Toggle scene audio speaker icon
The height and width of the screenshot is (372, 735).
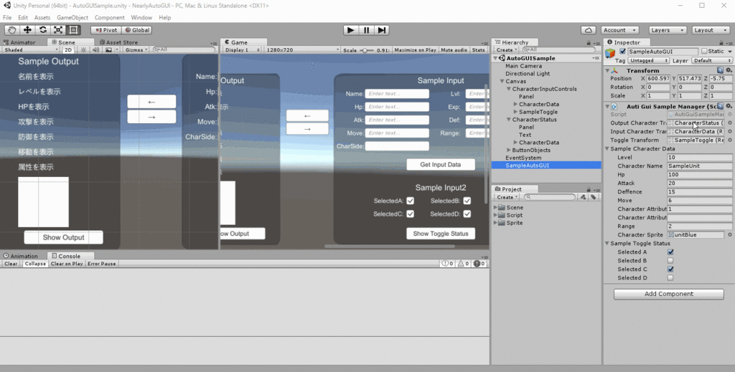pyautogui.click(x=95, y=49)
